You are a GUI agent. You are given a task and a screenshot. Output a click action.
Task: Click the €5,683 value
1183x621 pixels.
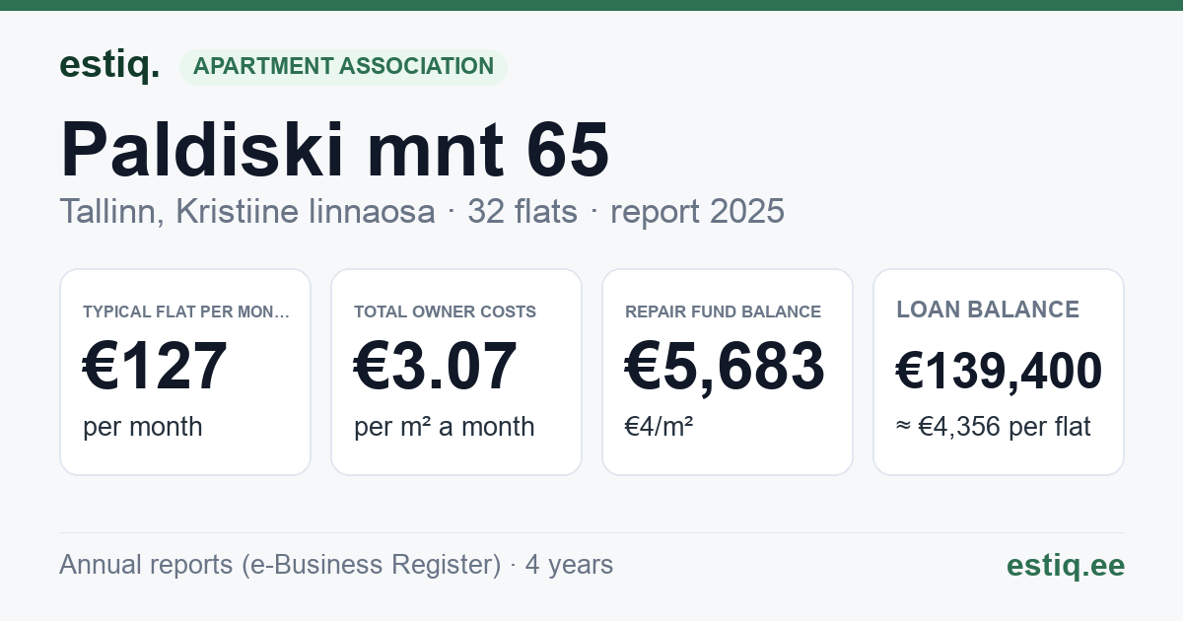point(725,366)
